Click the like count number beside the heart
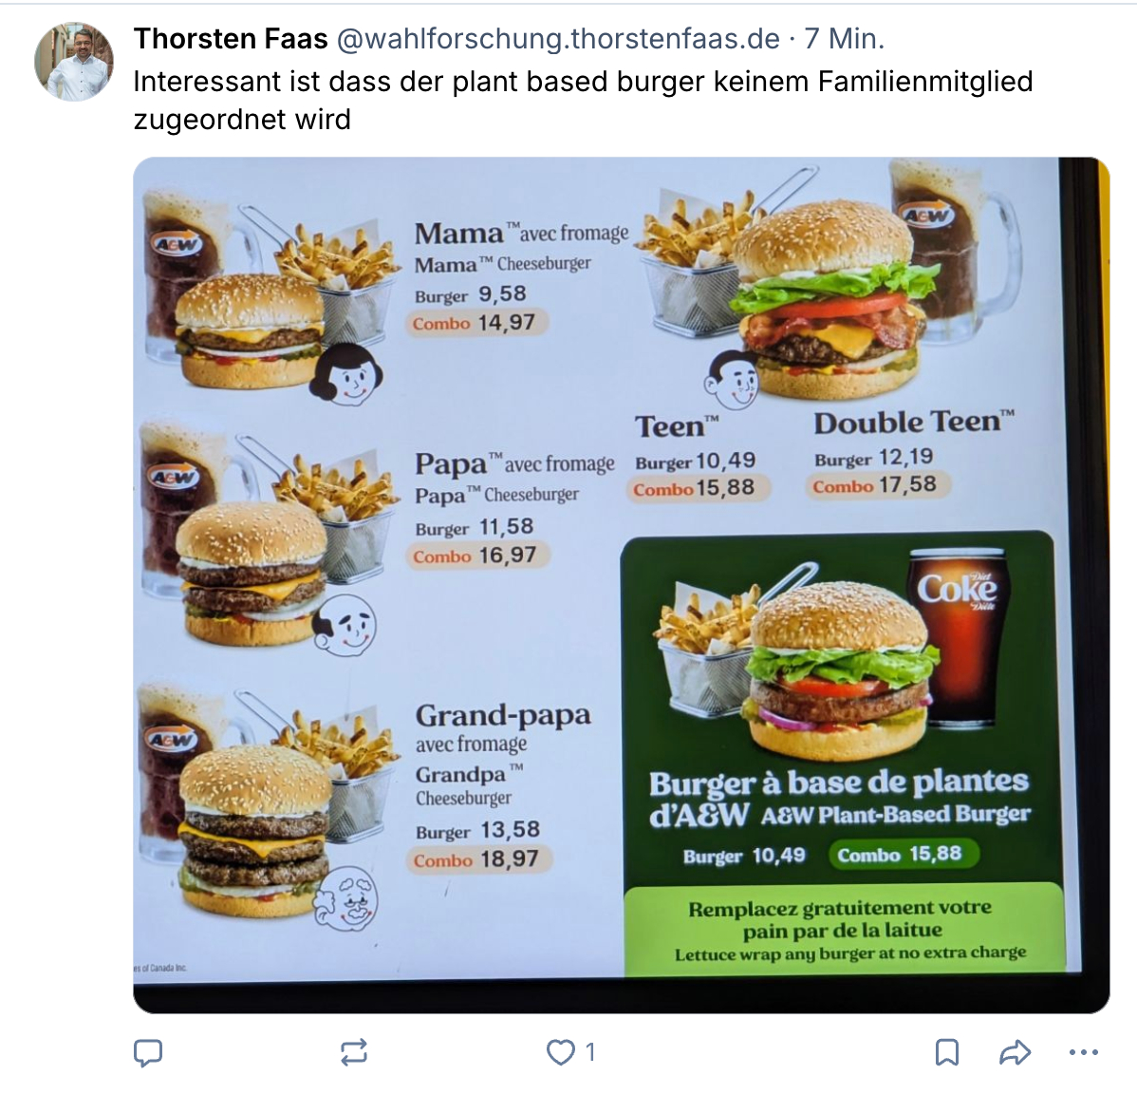The image size is (1137, 1094). [x=590, y=1052]
